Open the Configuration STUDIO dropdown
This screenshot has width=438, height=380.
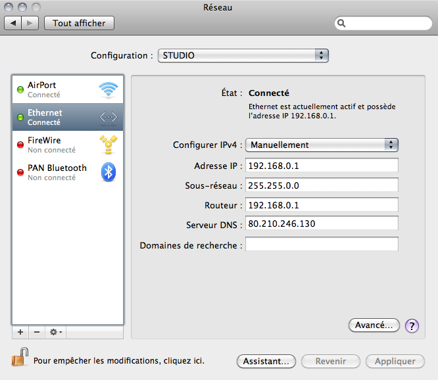(x=243, y=56)
